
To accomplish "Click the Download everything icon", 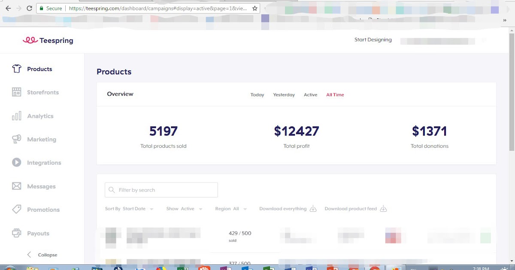I will 313,208.
